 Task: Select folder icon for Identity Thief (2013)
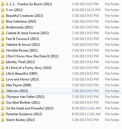[x=2, y=62]
